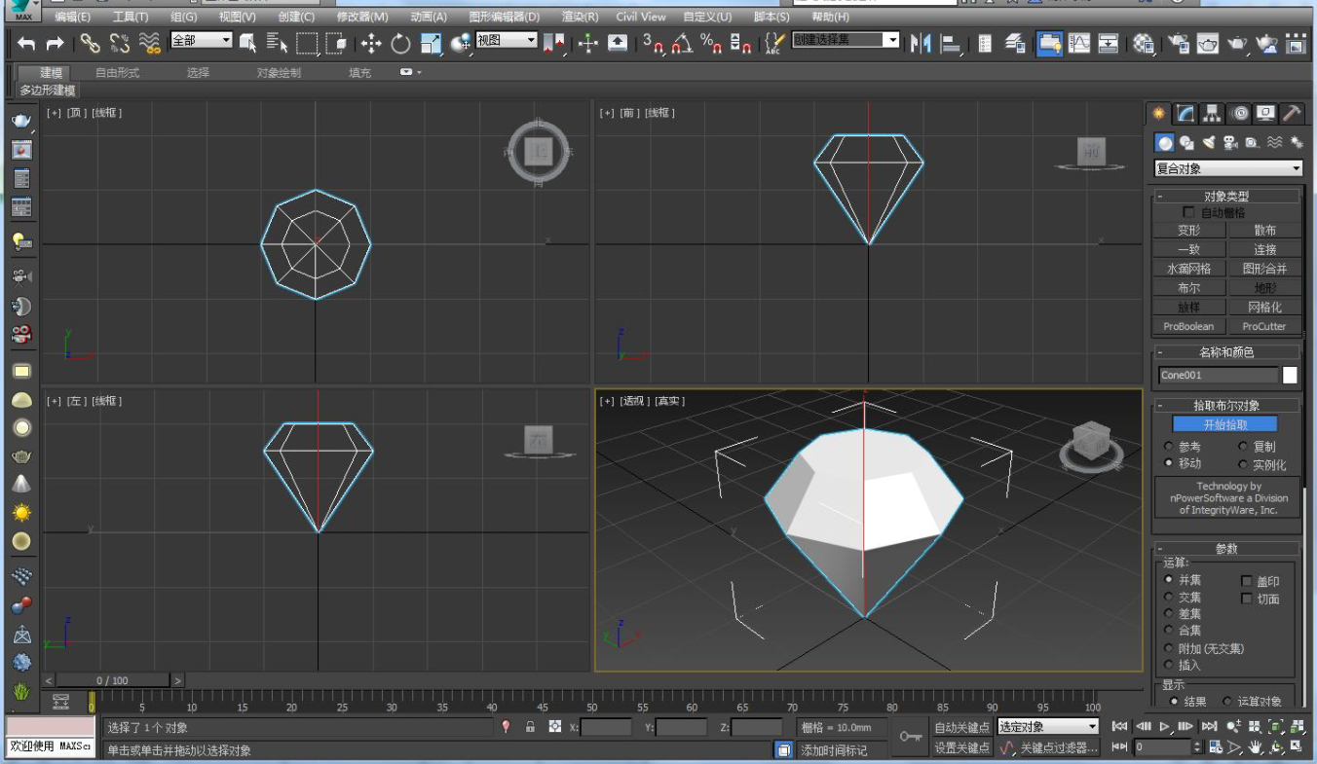Click the Mirror tool icon
Viewport: 1317px width, 764px height.
click(921, 43)
